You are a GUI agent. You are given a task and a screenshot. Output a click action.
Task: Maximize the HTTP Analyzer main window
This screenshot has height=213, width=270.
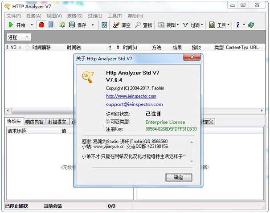pos(243,5)
